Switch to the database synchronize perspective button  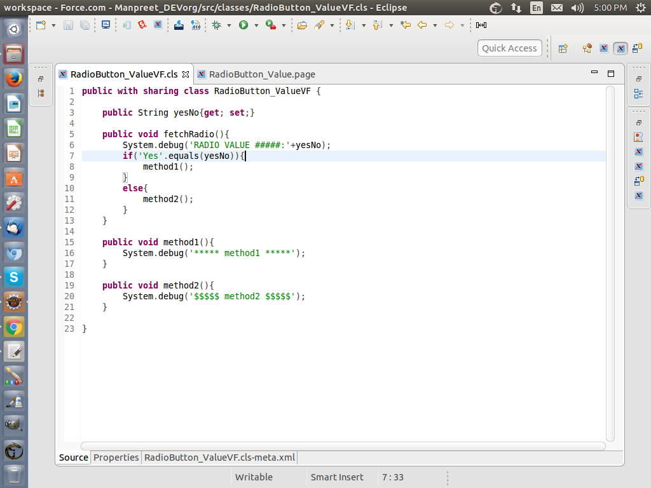(637, 48)
